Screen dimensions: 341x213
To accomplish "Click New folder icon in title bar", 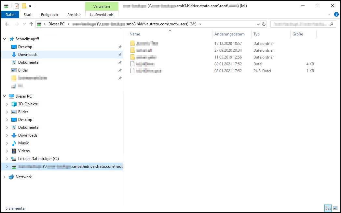I will (24, 6).
